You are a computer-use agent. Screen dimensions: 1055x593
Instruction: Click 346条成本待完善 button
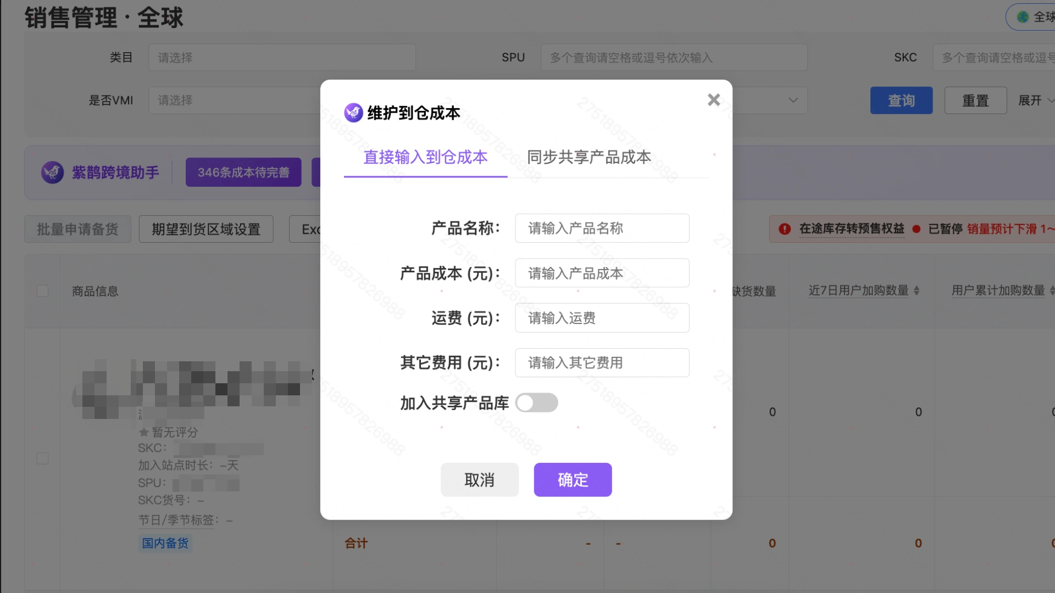[x=243, y=172]
